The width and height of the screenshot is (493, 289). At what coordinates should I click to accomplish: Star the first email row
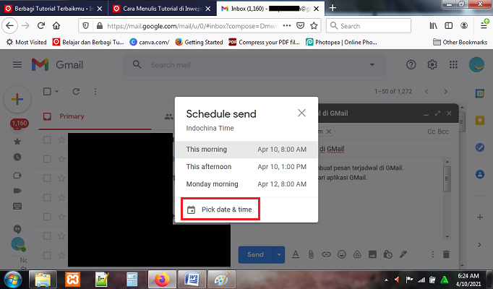(61, 139)
